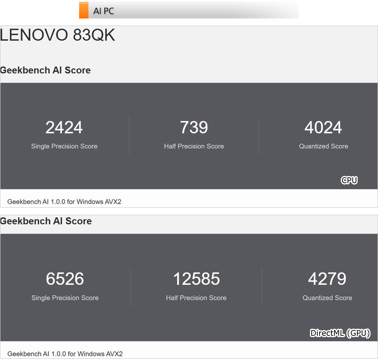Click Geekbench AI 1.0.0 footer below CPU panel
Image resolution: width=378 pixels, height=360 pixels.
(x=64, y=202)
